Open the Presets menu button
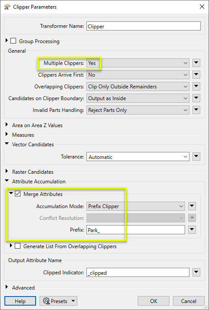 tap(58, 301)
